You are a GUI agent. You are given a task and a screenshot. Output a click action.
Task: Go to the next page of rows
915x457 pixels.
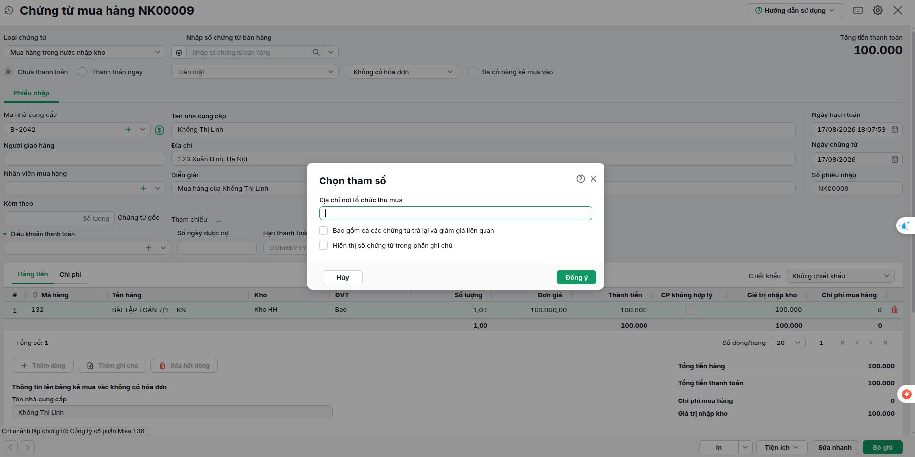tap(871, 343)
